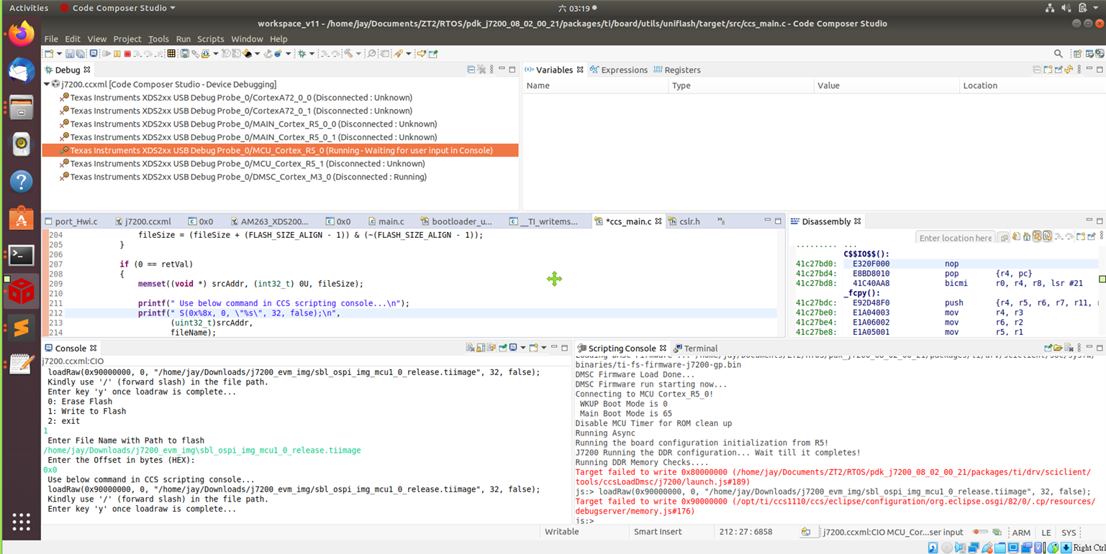Collapse all in the Debug view toolbar

tap(471, 70)
